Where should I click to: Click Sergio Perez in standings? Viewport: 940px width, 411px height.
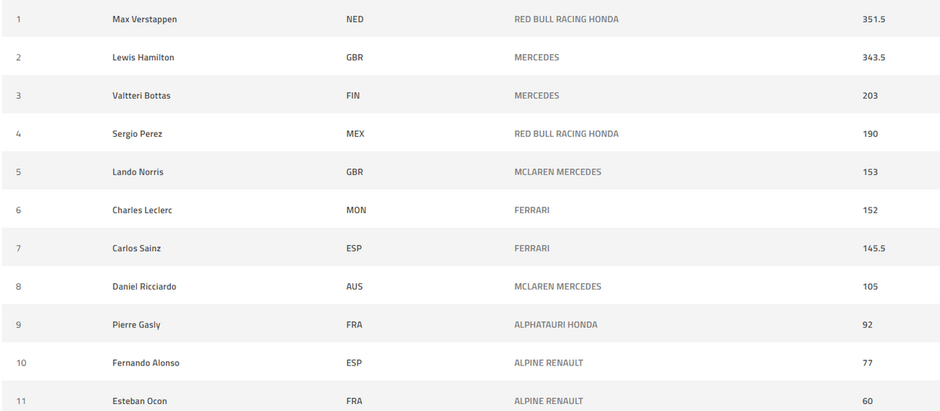[137, 134]
